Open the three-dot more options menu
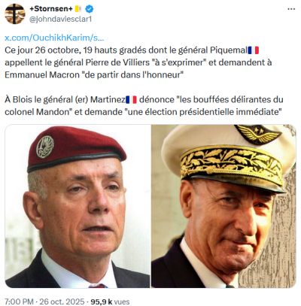Viewport: 301px width, 306px height. coord(291,9)
